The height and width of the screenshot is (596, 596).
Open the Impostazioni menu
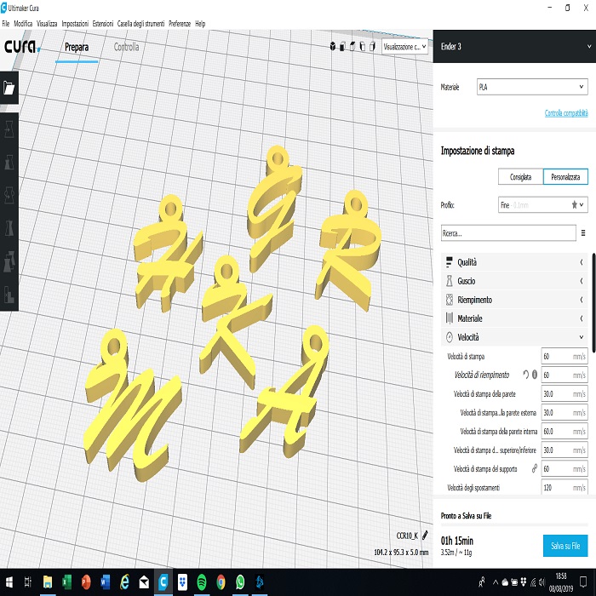pos(75,24)
